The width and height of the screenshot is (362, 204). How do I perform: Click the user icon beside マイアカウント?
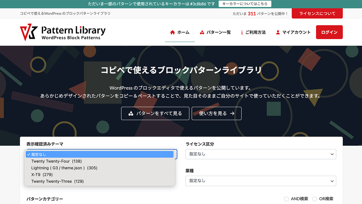click(x=278, y=32)
